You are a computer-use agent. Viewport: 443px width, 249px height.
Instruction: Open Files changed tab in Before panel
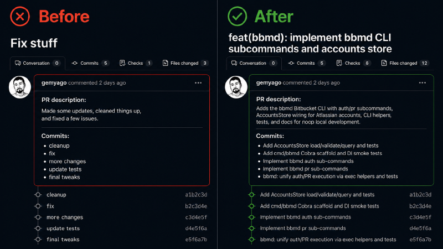pyautogui.click(x=186, y=63)
